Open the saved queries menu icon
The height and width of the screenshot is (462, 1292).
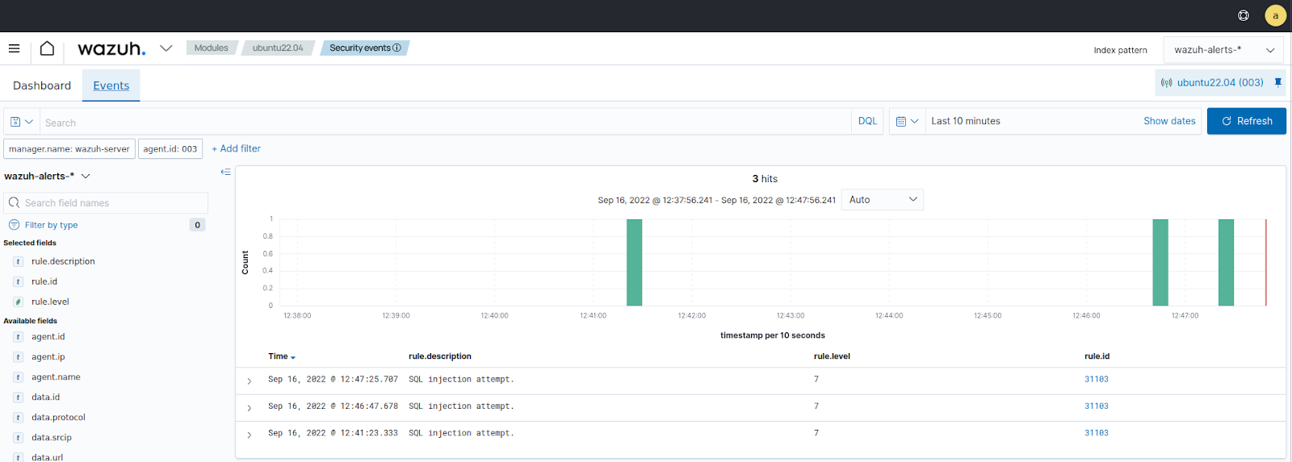click(x=22, y=122)
